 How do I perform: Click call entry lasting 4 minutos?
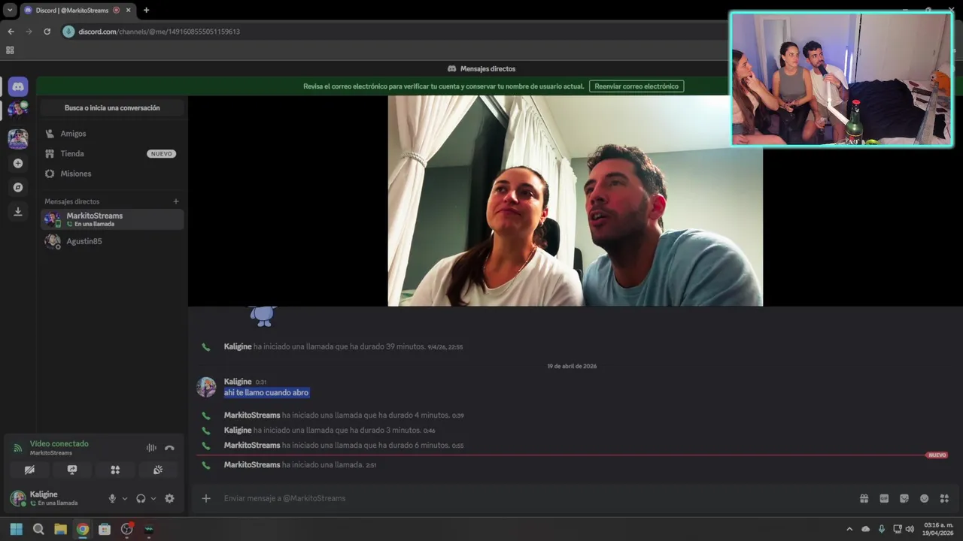(344, 416)
